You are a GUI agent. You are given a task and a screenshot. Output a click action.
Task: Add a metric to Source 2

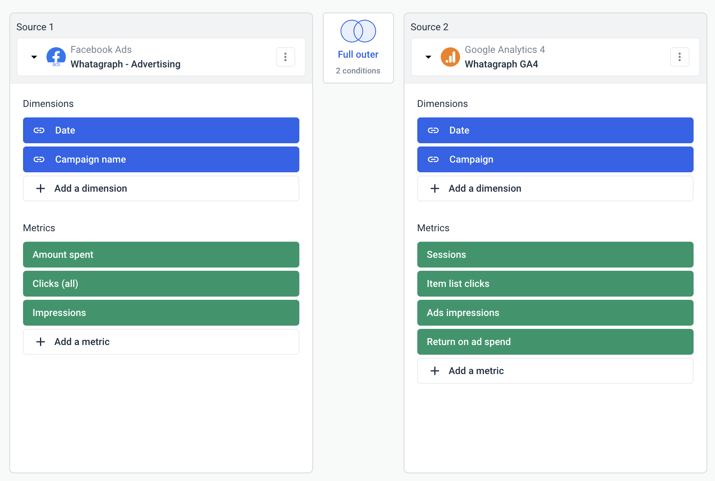[x=555, y=371]
